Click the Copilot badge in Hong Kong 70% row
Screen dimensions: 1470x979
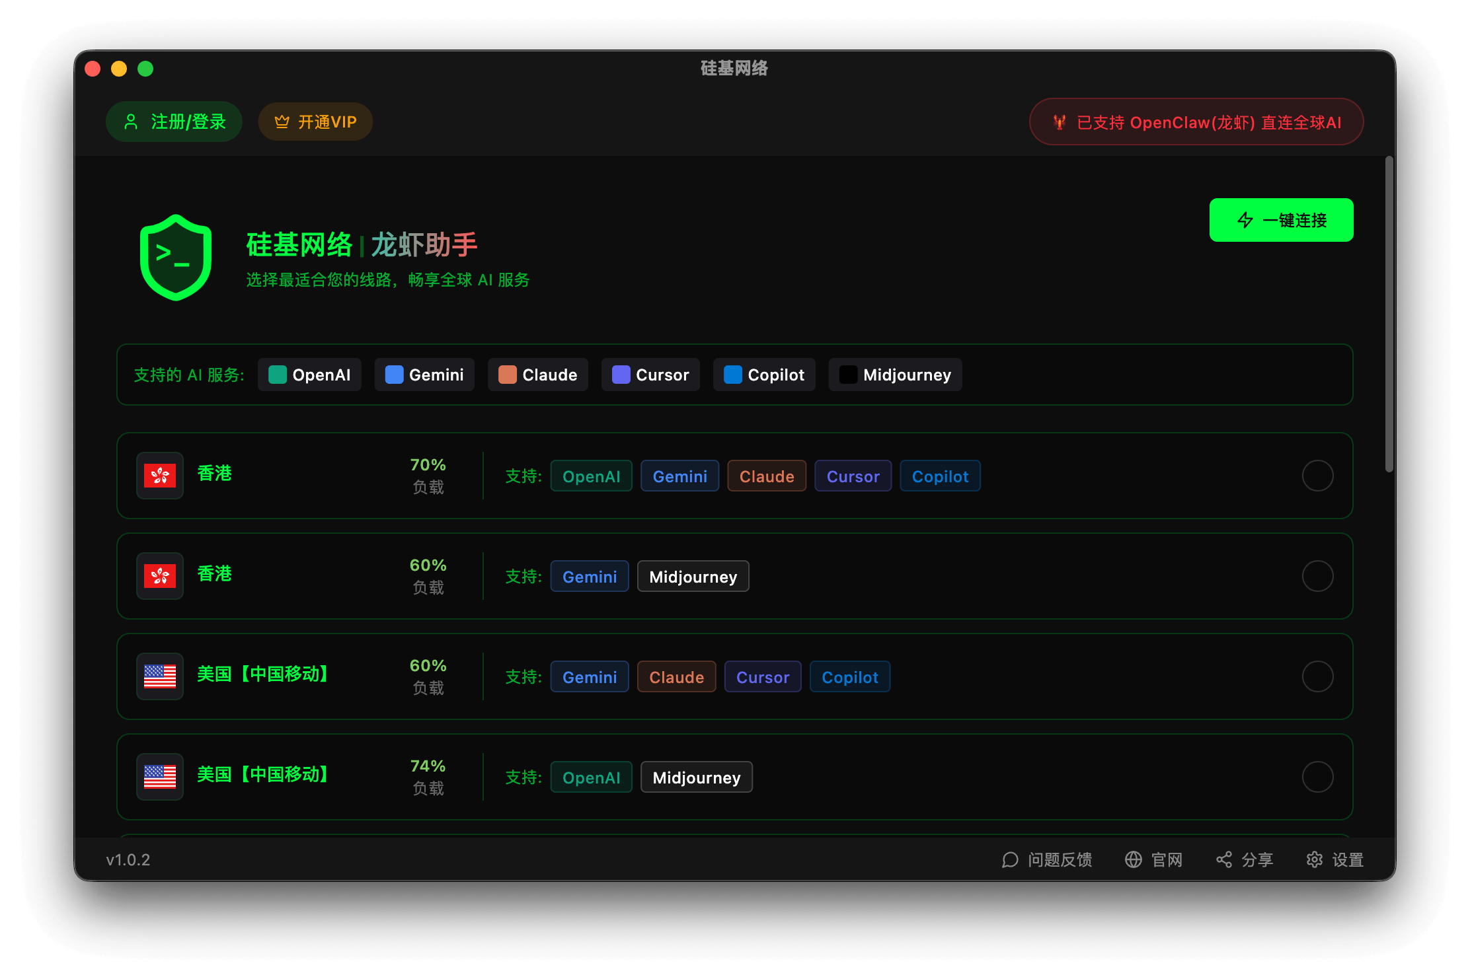[940, 476]
